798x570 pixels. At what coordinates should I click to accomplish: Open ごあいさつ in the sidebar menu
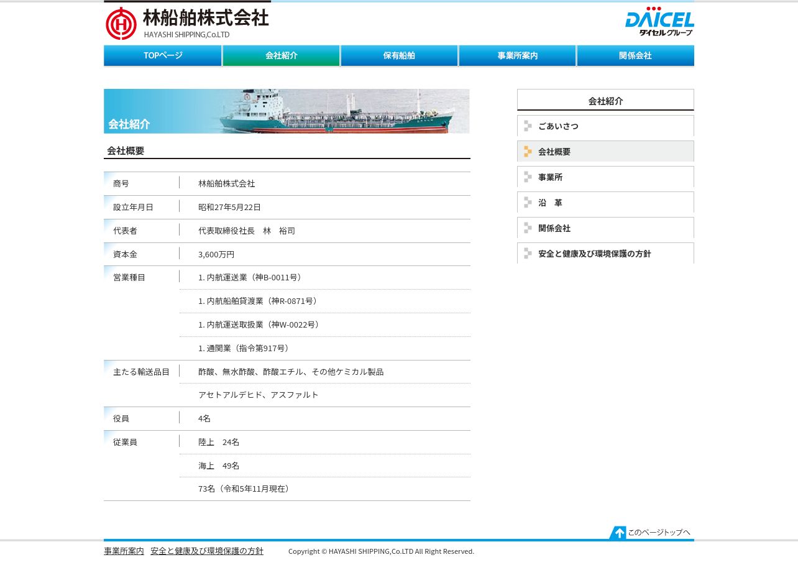pos(605,126)
